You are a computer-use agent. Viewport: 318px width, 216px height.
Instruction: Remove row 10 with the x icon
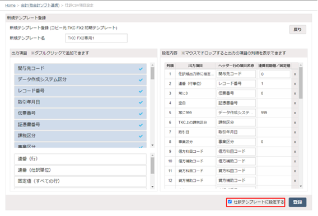295,161
